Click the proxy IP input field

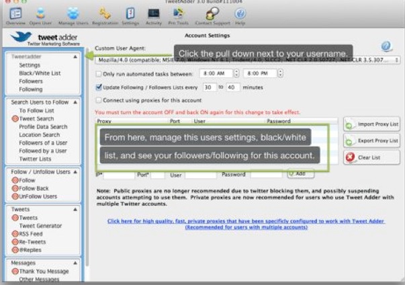119,175
